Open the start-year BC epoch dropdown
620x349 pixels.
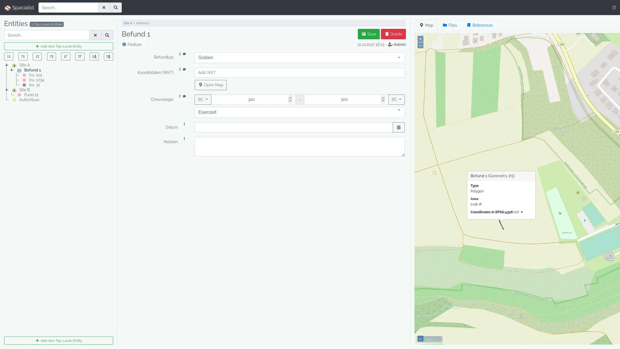pyautogui.click(x=203, y=99)
